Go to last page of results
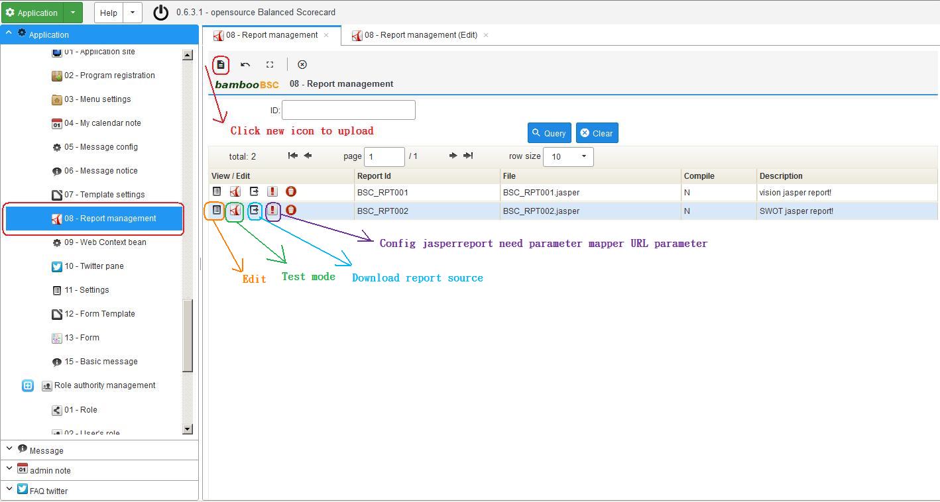 (468, 156)
